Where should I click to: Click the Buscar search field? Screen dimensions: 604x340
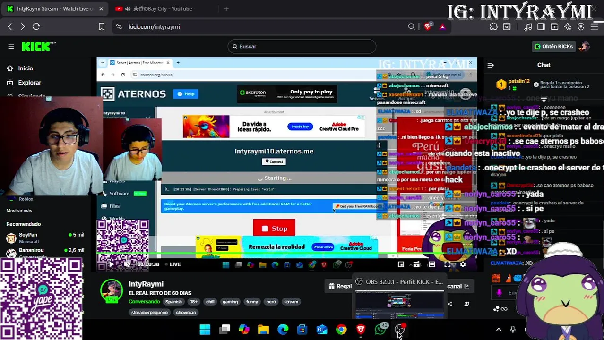[302, 46]
